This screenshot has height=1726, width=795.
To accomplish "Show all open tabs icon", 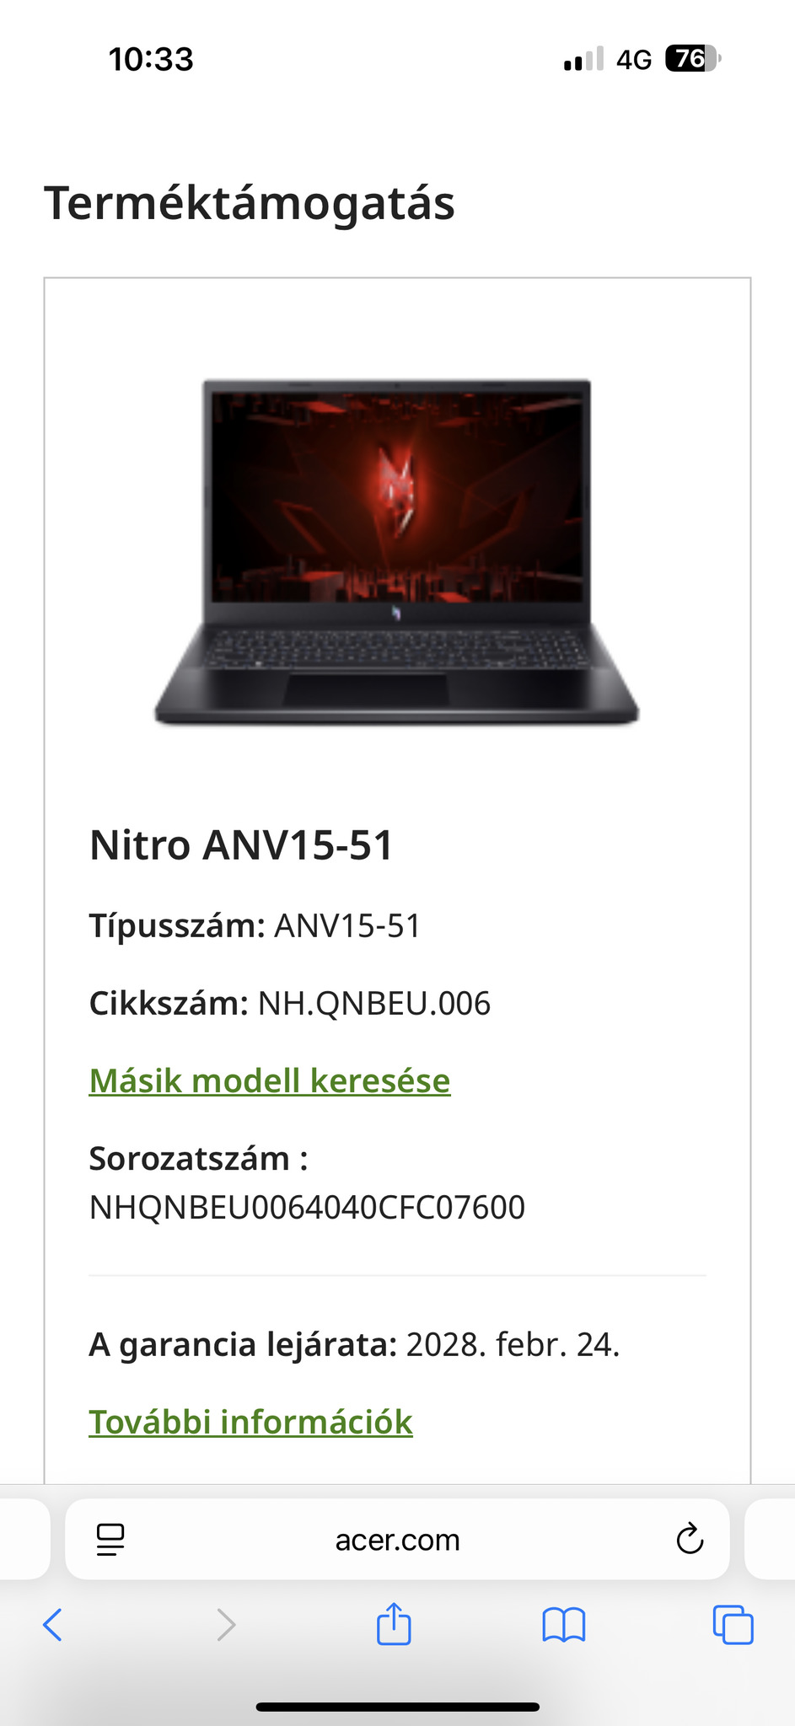I will pyautogui.click(x=733, y=1625).
